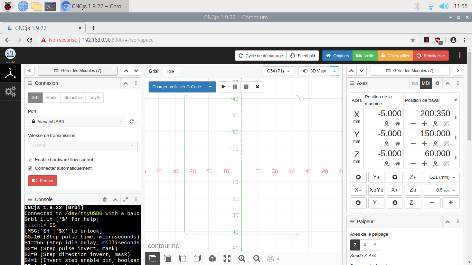
Task: Open the G21 (mm) units dropdown
Action: pyautogui.click(x=441, y=177)
